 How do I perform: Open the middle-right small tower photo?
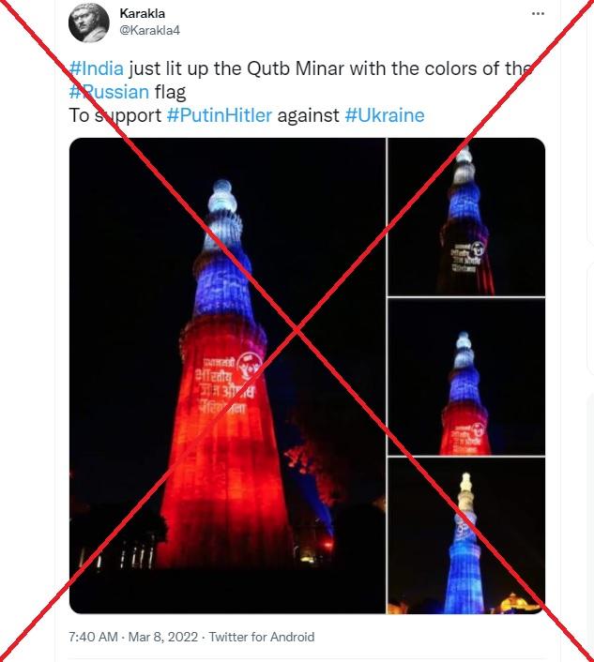pyautogui.click(x=466, y=377)
